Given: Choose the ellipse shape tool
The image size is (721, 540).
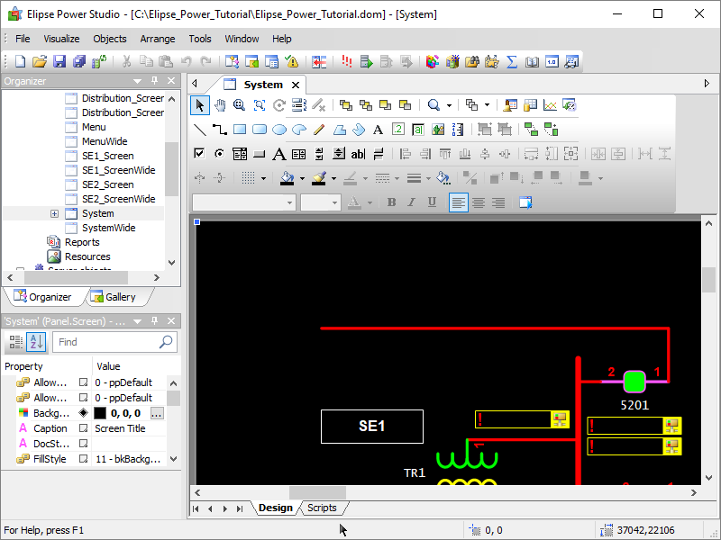Looking at the screenshot, I should pyautogui.click(x=279, y=130).
